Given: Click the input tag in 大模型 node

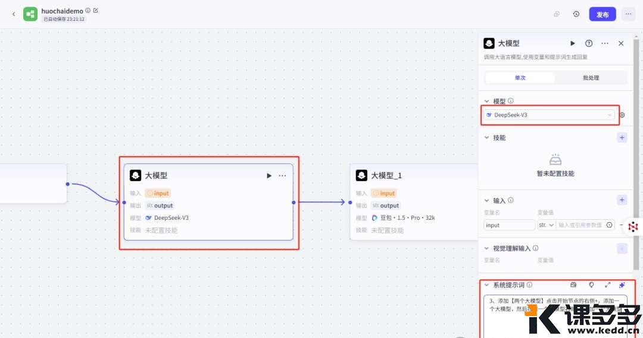Looking at the screenshot, I should [158, 193].
